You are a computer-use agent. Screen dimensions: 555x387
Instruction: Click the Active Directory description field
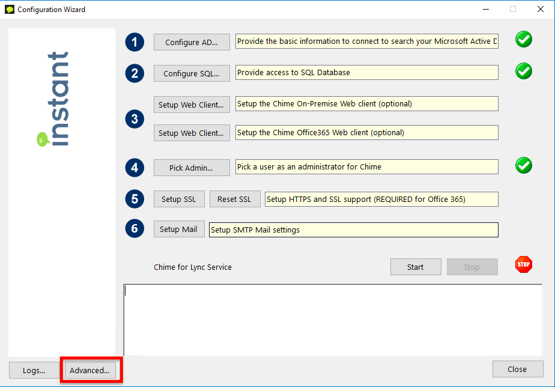click(x=366, y=41)
